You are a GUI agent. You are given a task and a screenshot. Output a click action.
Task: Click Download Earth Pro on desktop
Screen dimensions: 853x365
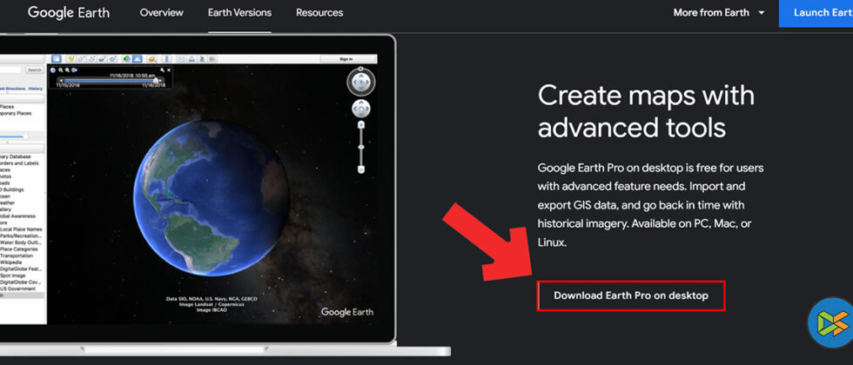coord(631,295)
